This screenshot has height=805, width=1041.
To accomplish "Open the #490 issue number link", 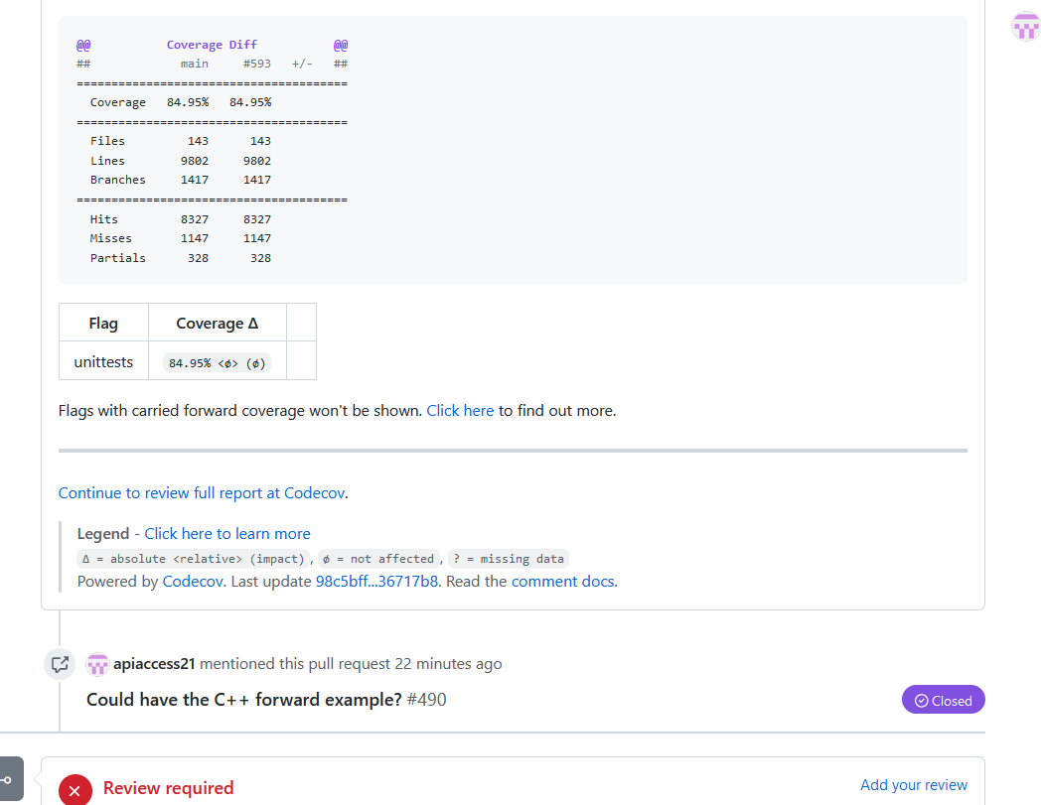I will (427, 700).
